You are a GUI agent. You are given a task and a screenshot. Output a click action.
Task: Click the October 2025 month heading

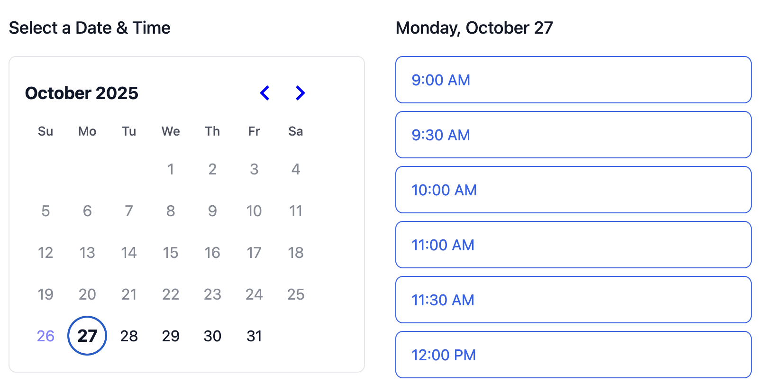click(82, 93)
